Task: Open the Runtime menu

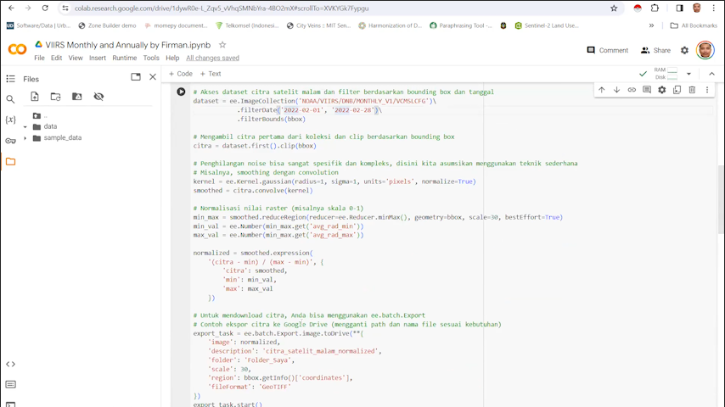Action: [x=124, y=59]
